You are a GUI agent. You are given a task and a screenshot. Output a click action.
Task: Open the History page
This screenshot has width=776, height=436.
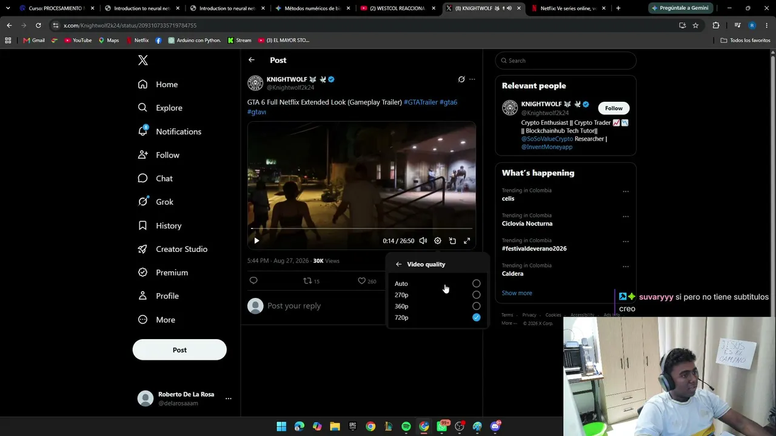[x=160, y=225]
